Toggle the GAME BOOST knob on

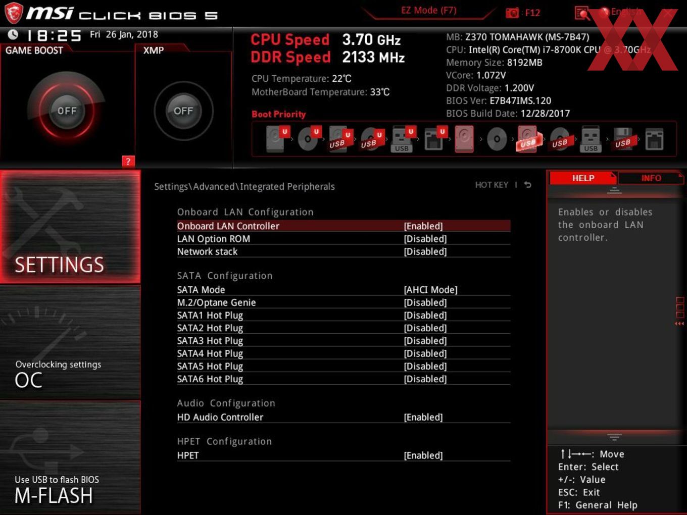coord(67,111)
